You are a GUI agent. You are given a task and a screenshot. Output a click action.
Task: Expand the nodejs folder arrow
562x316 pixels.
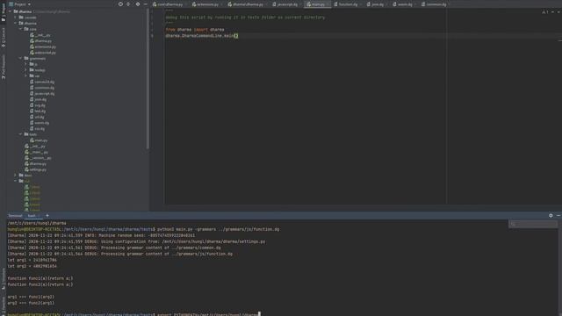click(x=25, y=70)
